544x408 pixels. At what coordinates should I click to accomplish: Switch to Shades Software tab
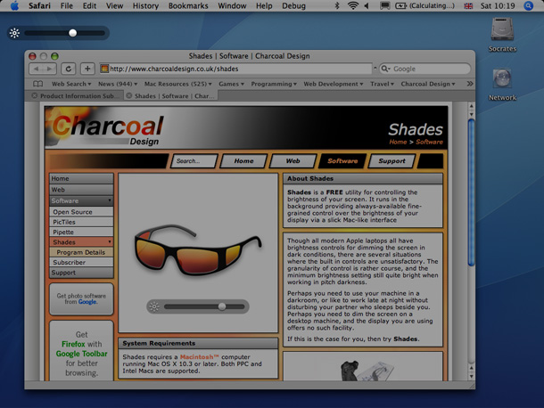tap(170, 95)
